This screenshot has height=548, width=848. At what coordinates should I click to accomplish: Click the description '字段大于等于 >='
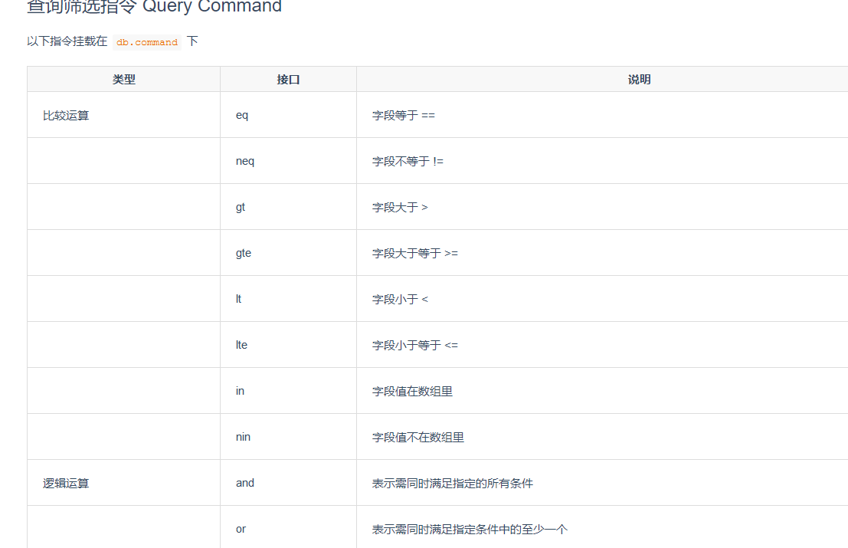[x=415, y=253]
